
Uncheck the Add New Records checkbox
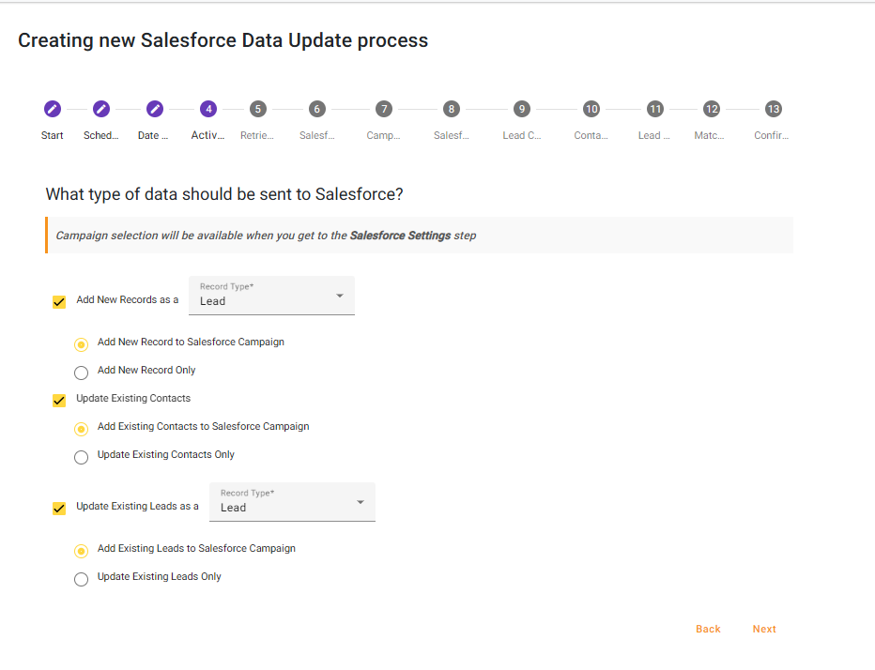click(x=59, y=302)
